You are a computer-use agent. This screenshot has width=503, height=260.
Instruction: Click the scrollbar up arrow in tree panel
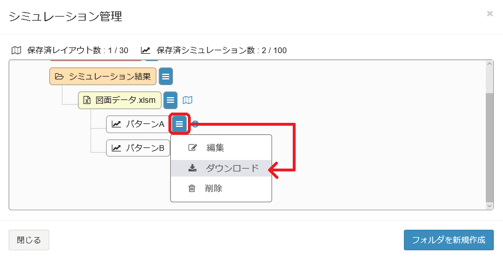click(x=489, y=63)
